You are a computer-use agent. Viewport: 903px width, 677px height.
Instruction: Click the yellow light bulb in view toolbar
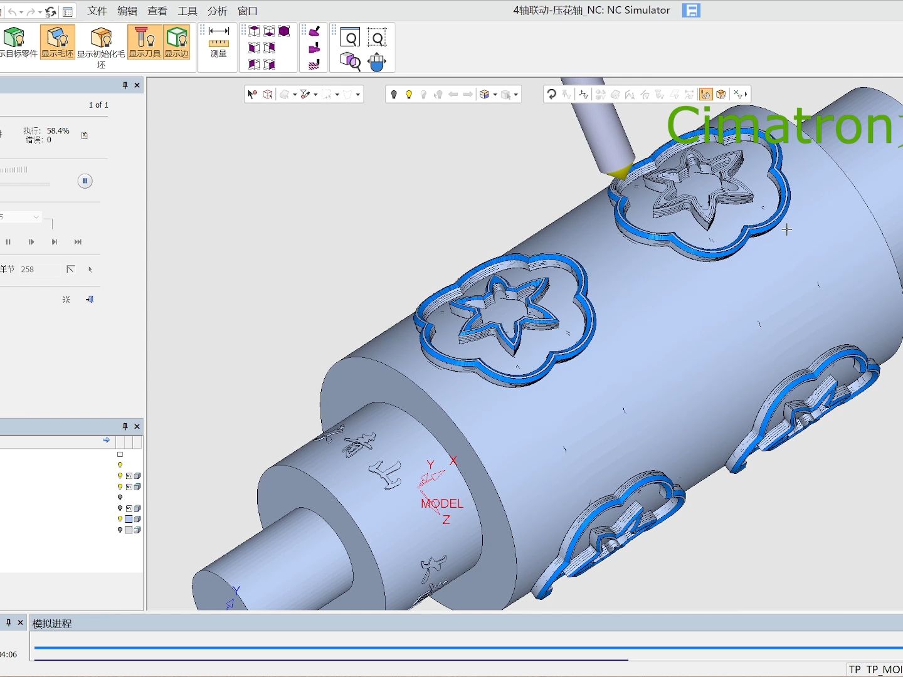pyautogui.click(x=409, y=95)
